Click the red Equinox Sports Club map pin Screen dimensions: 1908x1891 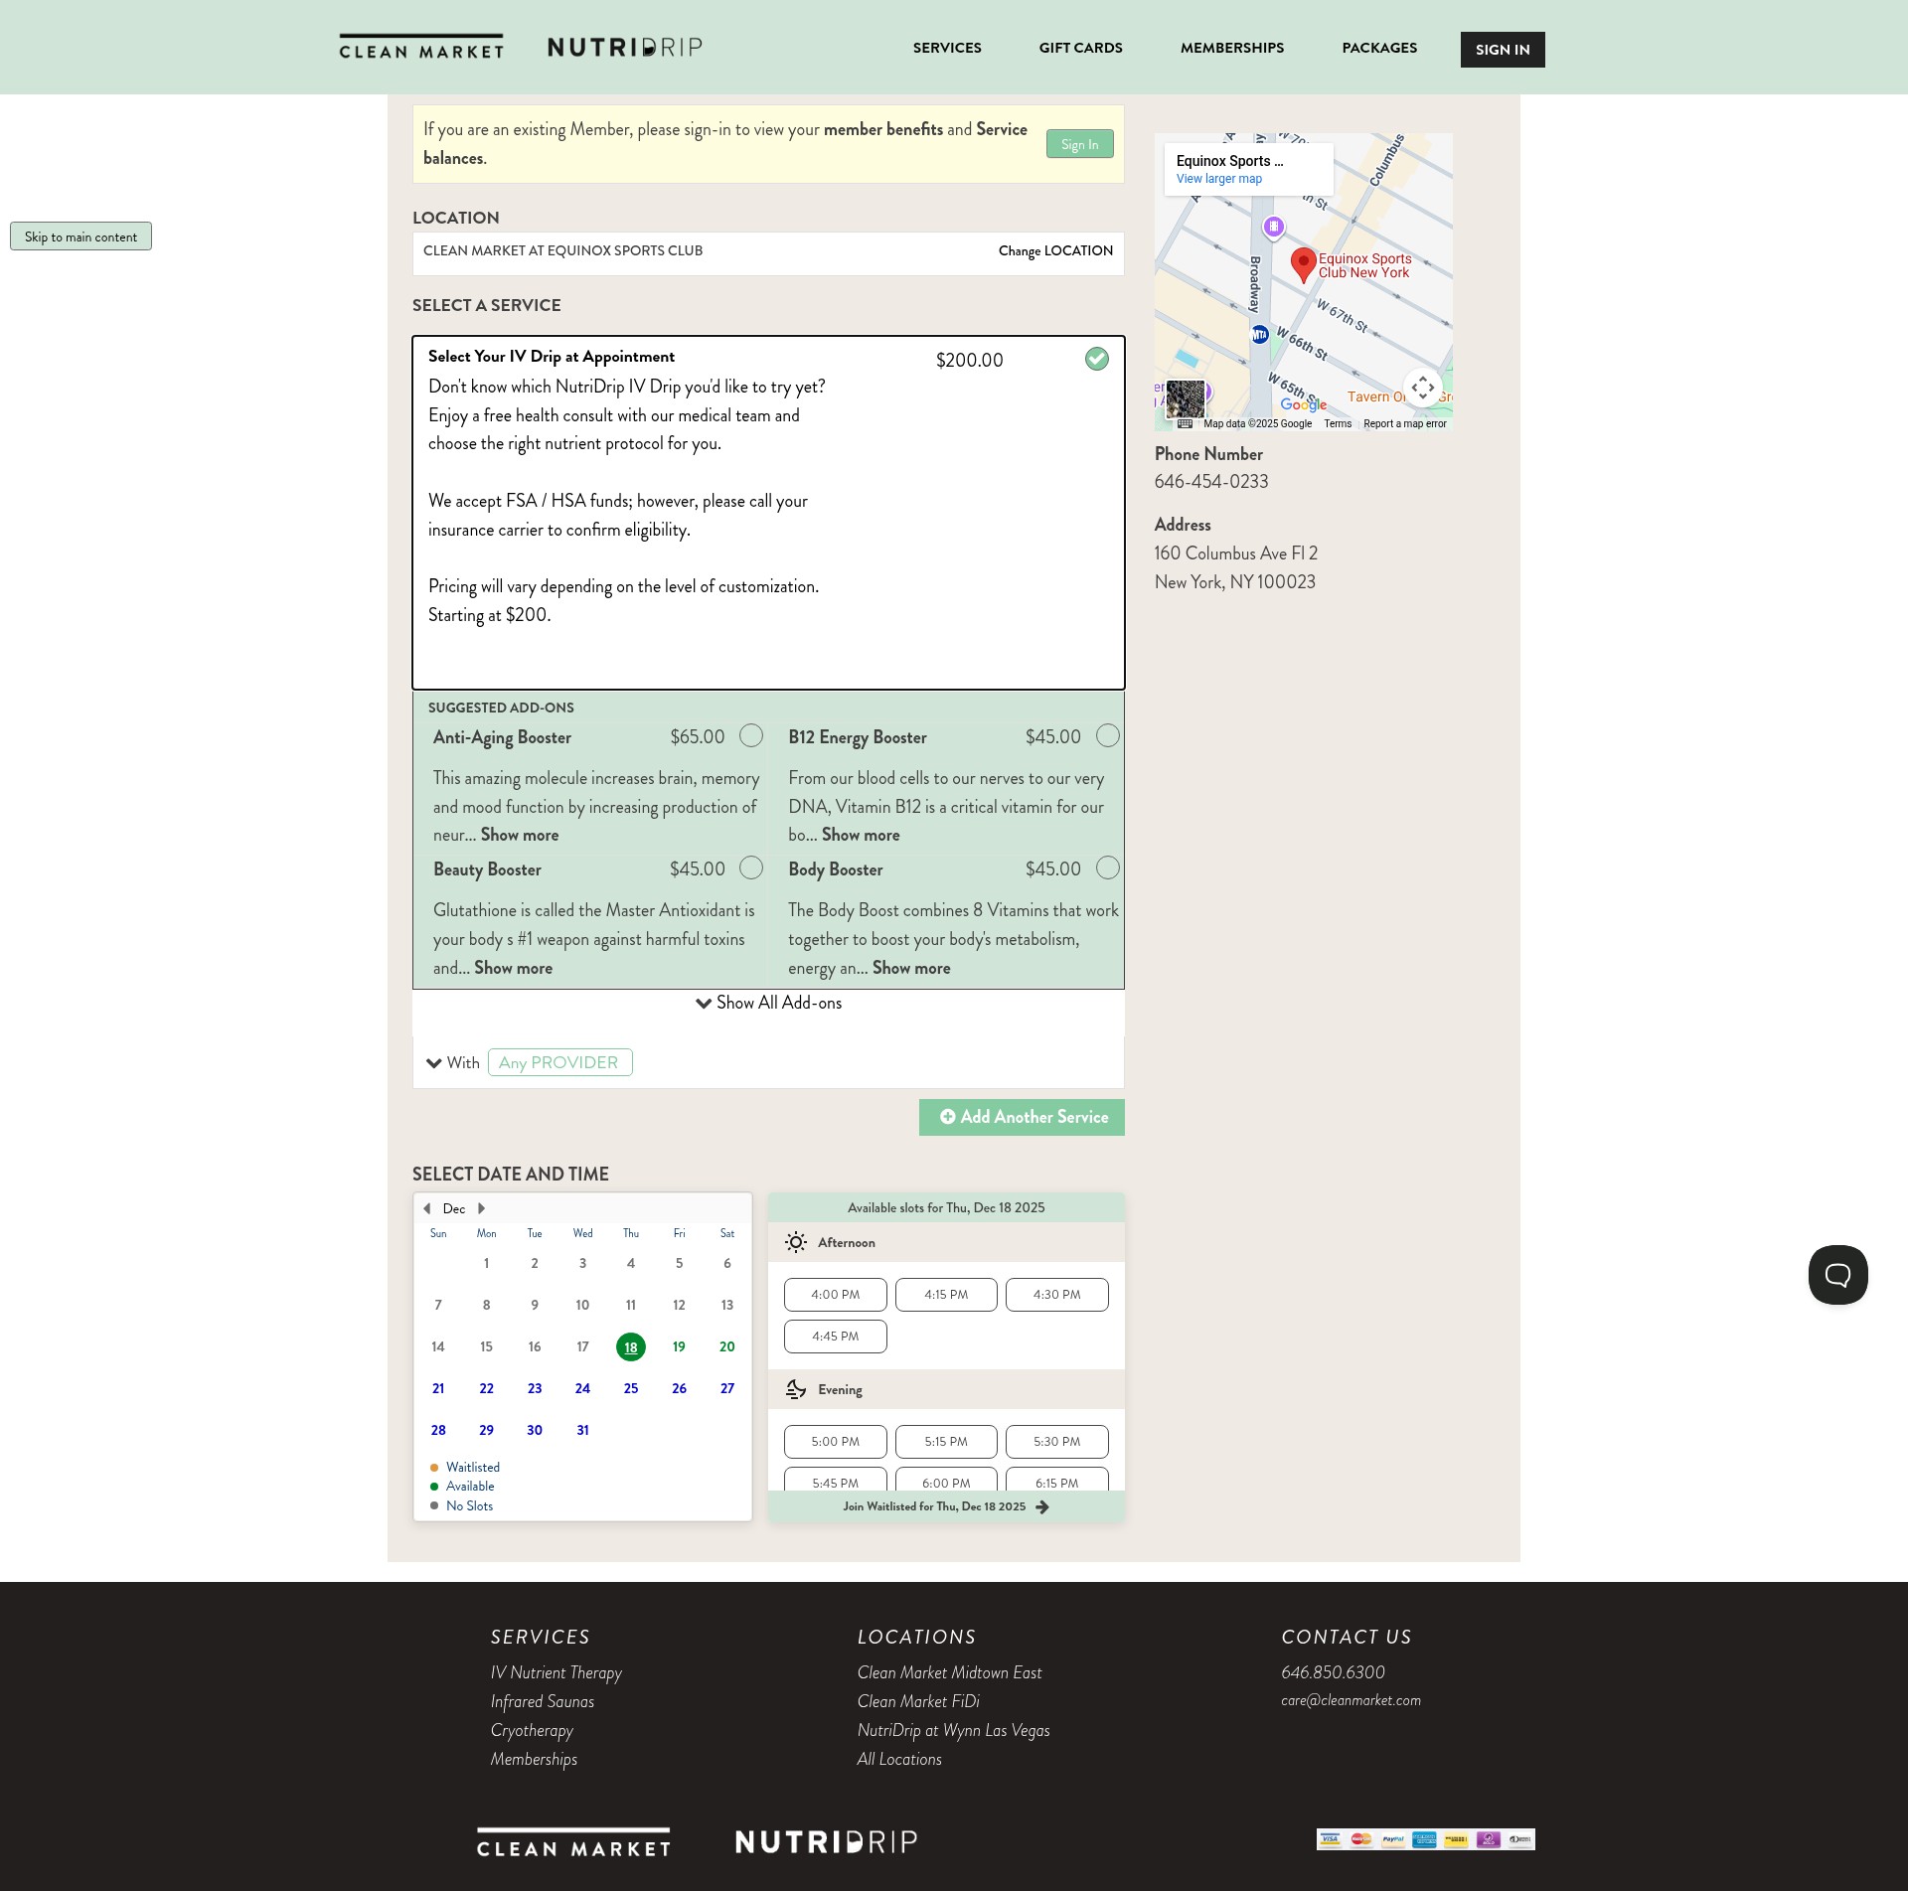tap(1303, 265)
